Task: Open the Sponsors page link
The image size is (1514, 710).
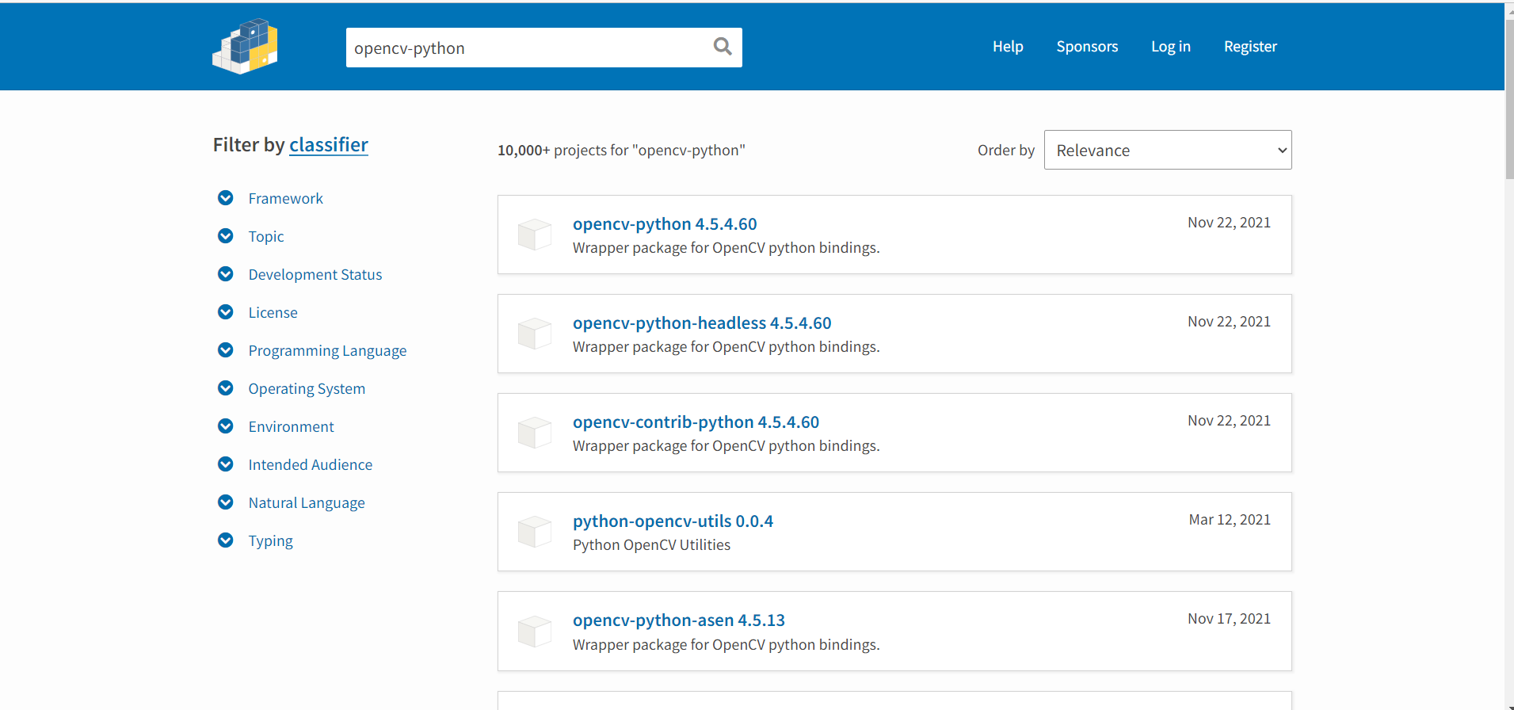Action: [1087, 46]
